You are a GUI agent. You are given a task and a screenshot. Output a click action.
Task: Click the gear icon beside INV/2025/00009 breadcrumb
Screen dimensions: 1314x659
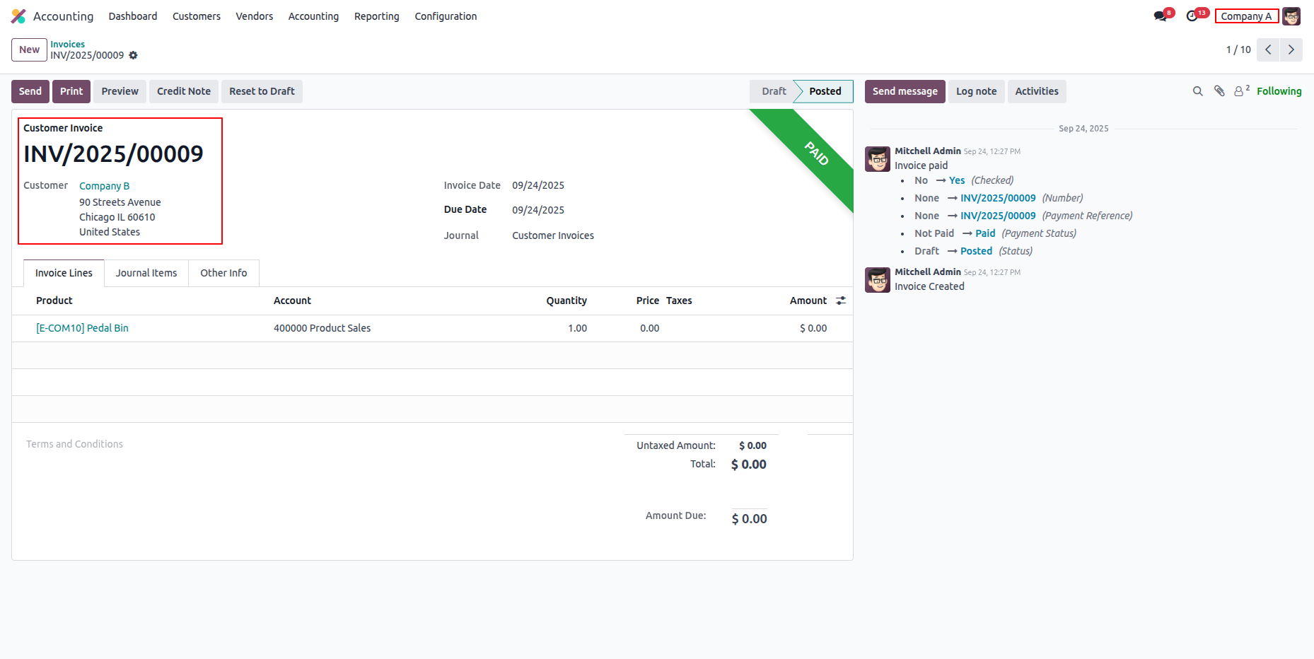[x=134, y=55]
